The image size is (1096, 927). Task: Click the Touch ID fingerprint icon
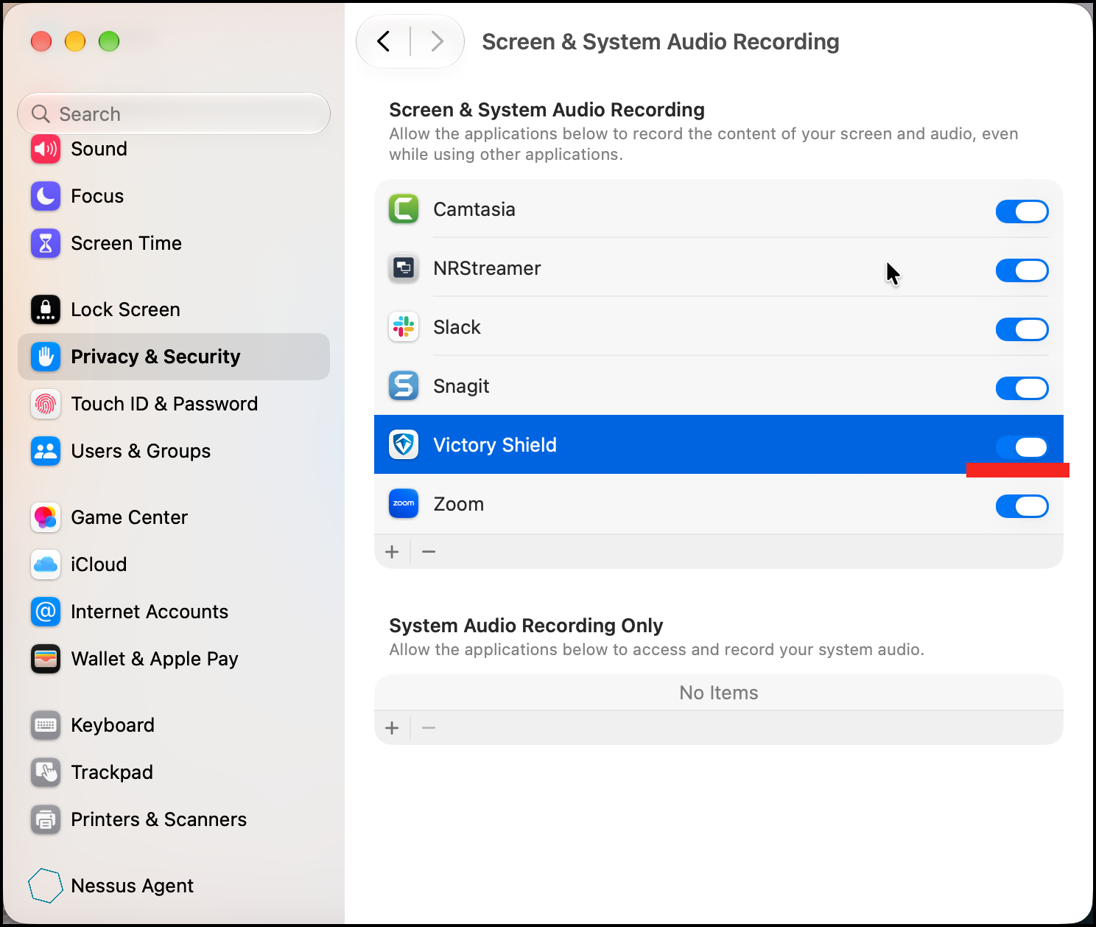pos(46,404)
